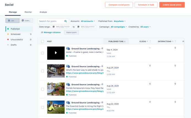This screenshot has height=118, width=191.
Task: Open the Manage tab
Action: point(13,12)
